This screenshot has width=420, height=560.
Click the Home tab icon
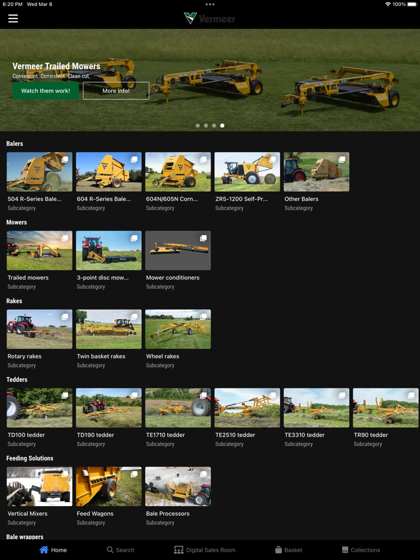44,550
